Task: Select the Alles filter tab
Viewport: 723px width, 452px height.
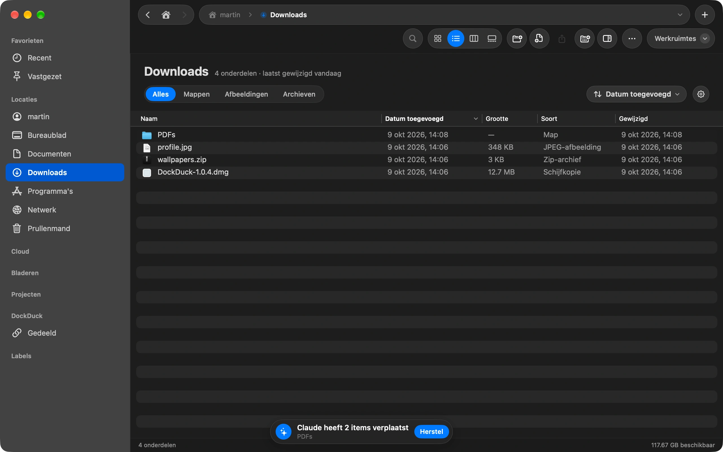Action: pos(160,94)
